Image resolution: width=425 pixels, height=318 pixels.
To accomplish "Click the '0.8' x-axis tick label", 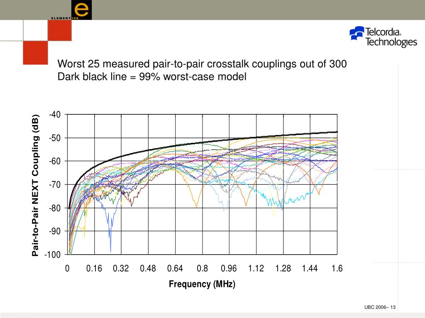I will coord(202,268).
